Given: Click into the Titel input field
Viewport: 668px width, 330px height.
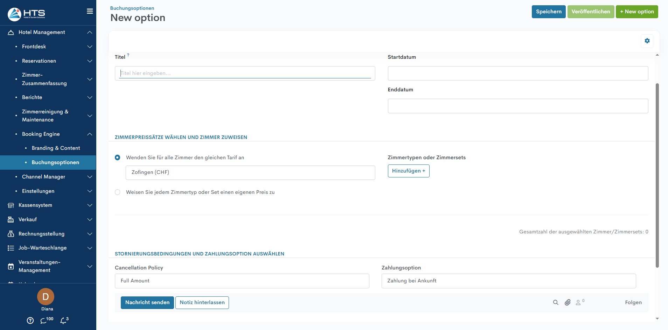Looking at the screenshot, I should [x=245, y=73].
